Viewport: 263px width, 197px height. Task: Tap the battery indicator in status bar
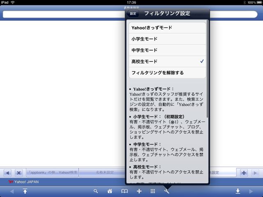point(259,2)
